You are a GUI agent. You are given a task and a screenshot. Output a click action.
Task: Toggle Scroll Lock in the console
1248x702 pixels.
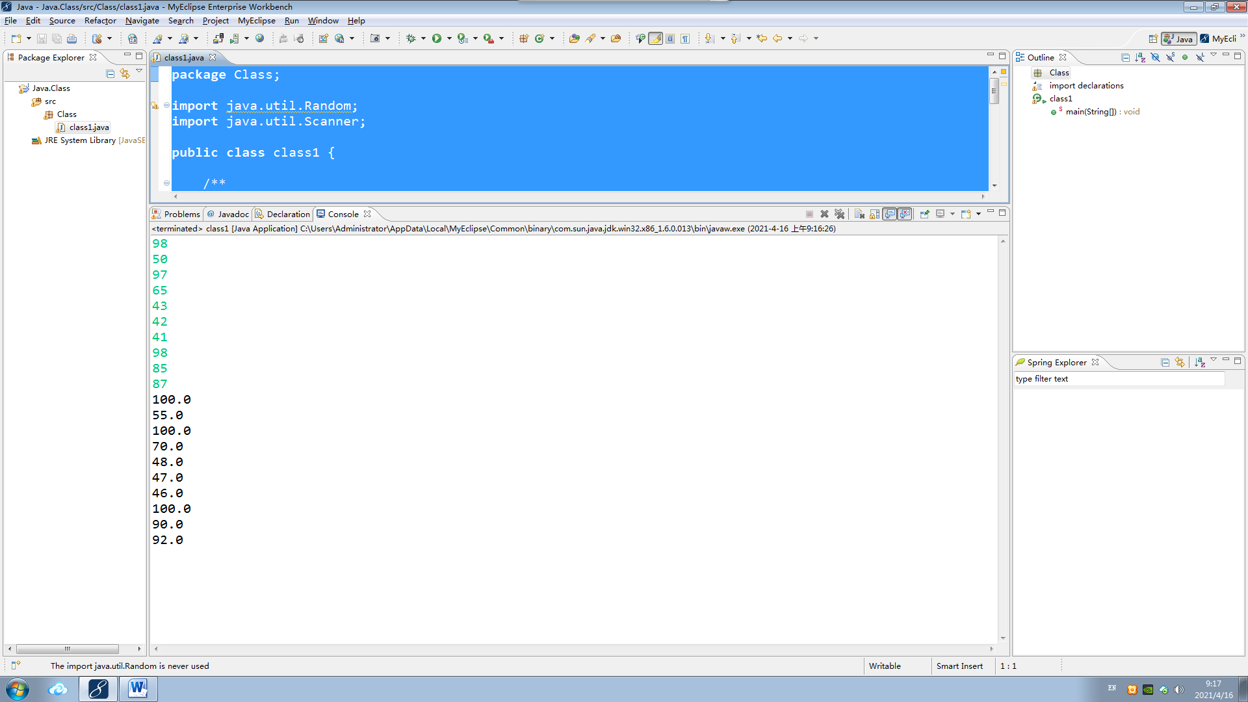[x=874, y=214]
